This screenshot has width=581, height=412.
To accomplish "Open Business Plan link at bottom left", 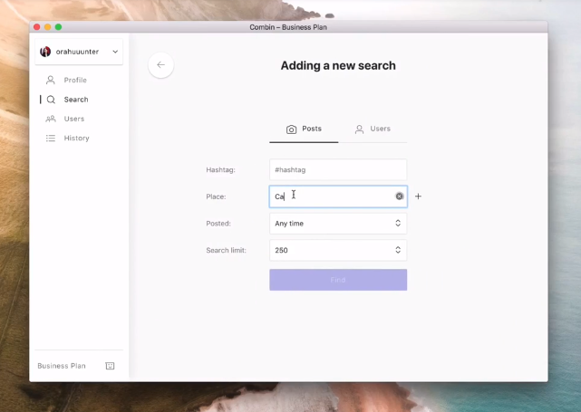I will click(x=62, y=366).
